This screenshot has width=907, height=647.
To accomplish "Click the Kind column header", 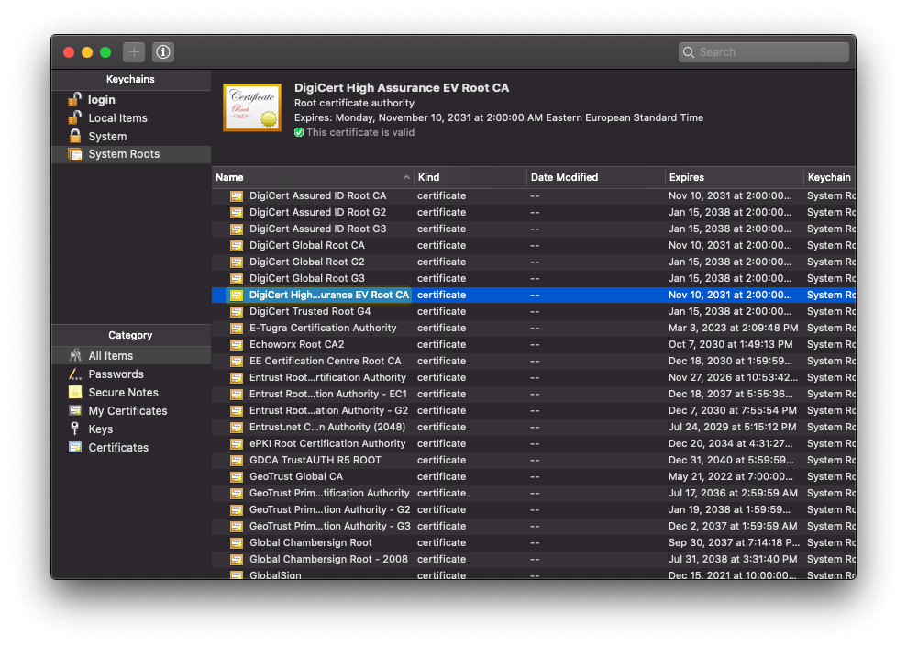I will pyautogui.click(x=470, y=177).
